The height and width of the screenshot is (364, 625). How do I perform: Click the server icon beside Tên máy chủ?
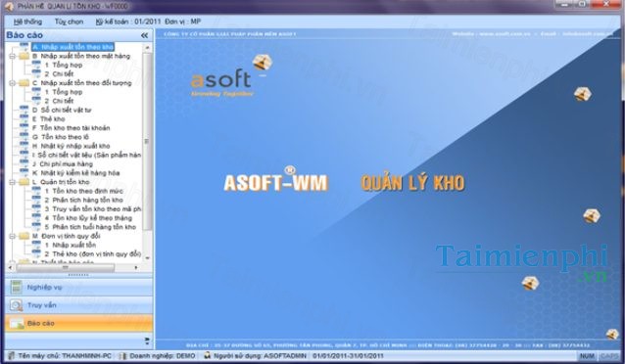pos(11,356)
